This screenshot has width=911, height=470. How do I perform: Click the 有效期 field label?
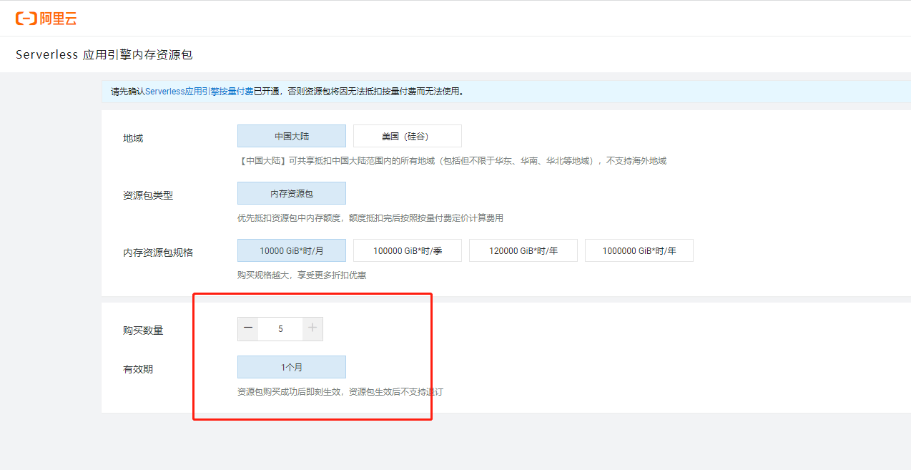pos(138,369)
